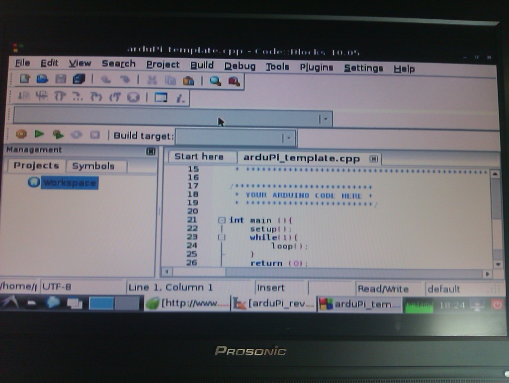Click the Build and run icon

(x=58, y=134)
